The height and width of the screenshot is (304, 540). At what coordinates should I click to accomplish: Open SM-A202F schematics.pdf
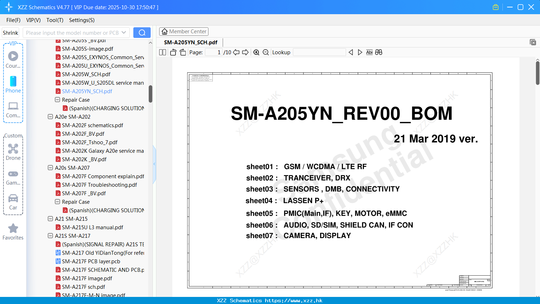(x=93, y=125)
